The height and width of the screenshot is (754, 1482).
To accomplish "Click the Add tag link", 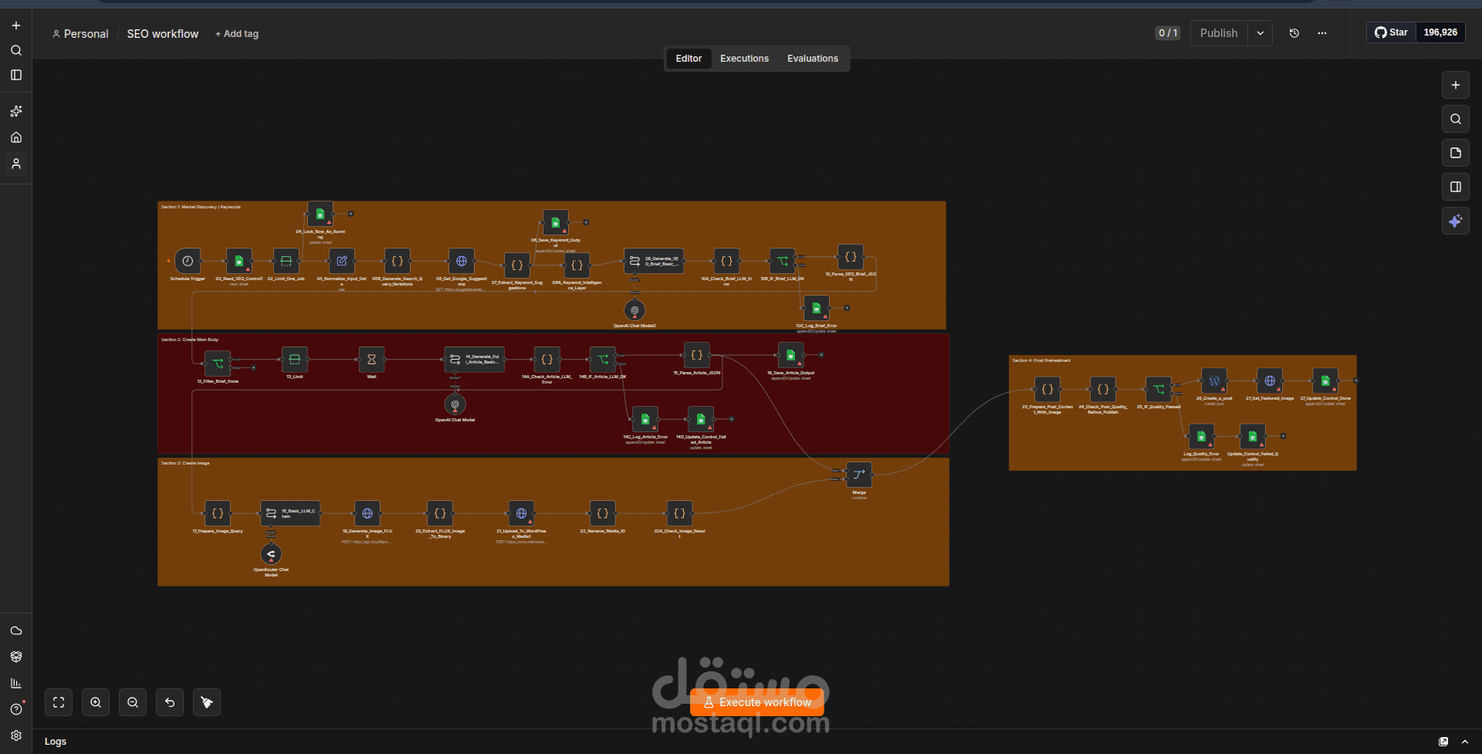I will [237, 34].
